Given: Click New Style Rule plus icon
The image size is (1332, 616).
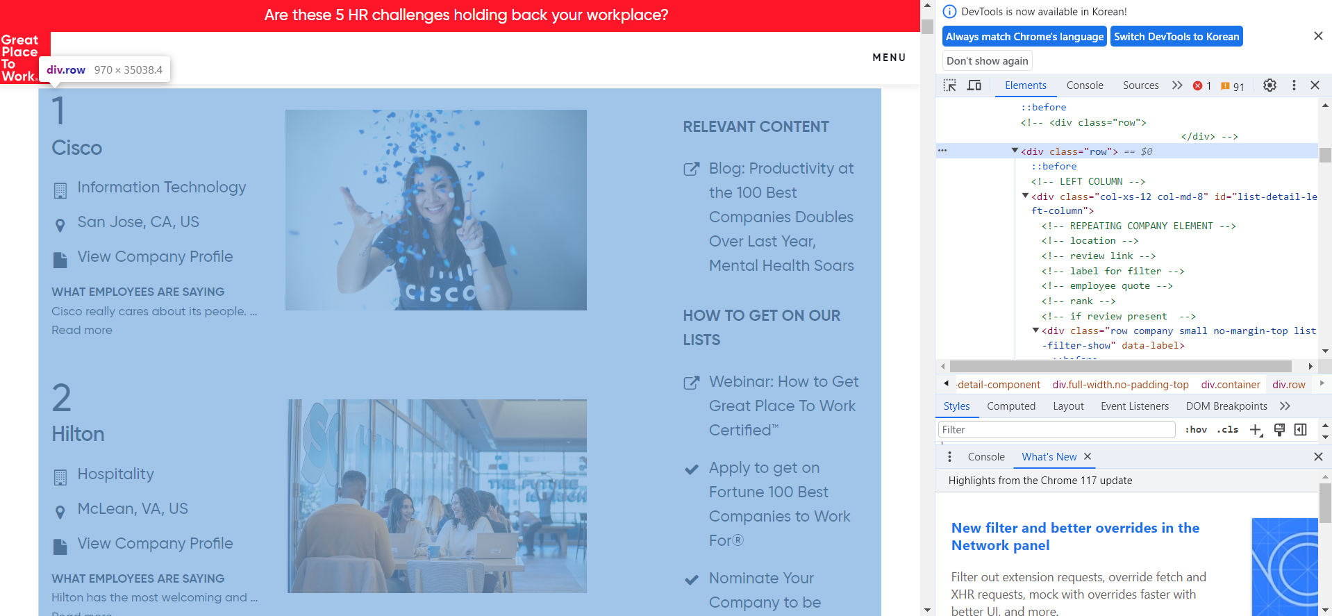Looking at the screenshot, I should tap(1256, 430).
